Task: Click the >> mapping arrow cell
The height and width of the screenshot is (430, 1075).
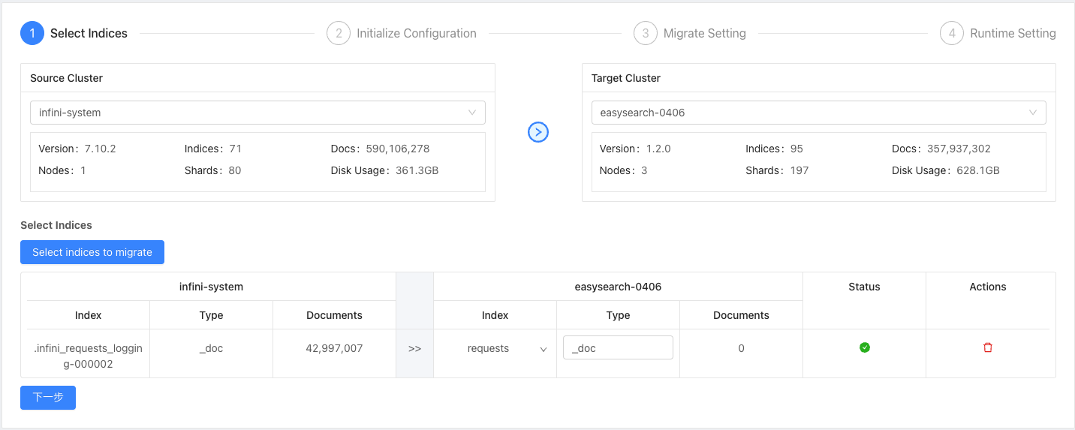Action: pyautogui.click(x=414, y=349)
